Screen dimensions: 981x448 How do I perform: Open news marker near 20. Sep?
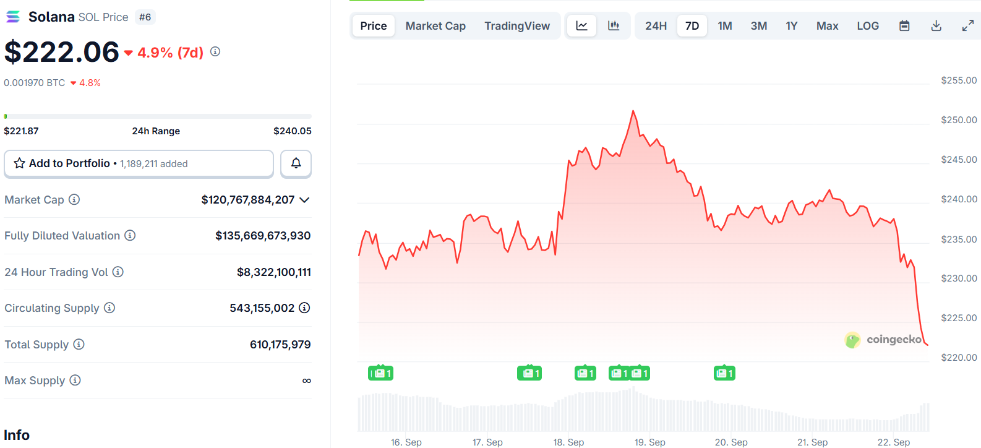coord(724,373)
